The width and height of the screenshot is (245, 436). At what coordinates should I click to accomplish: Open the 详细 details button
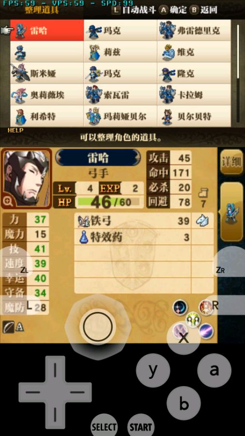(231, 162)
